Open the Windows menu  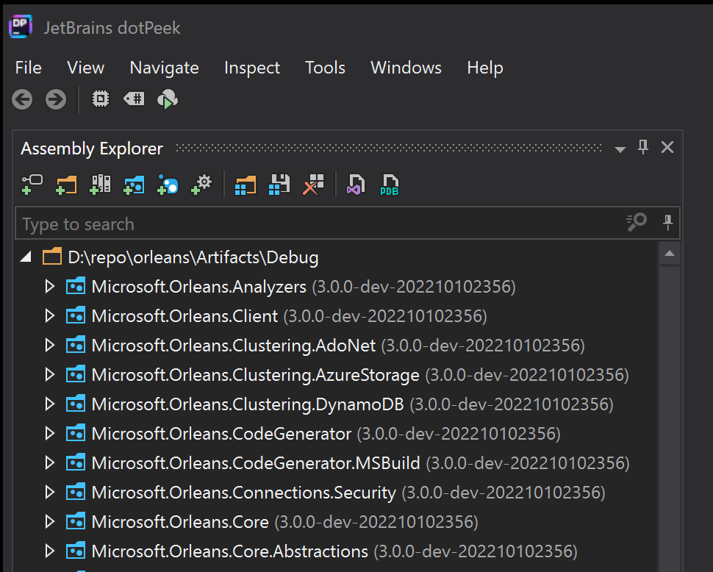pyautogui.click(x=406, y=68)
